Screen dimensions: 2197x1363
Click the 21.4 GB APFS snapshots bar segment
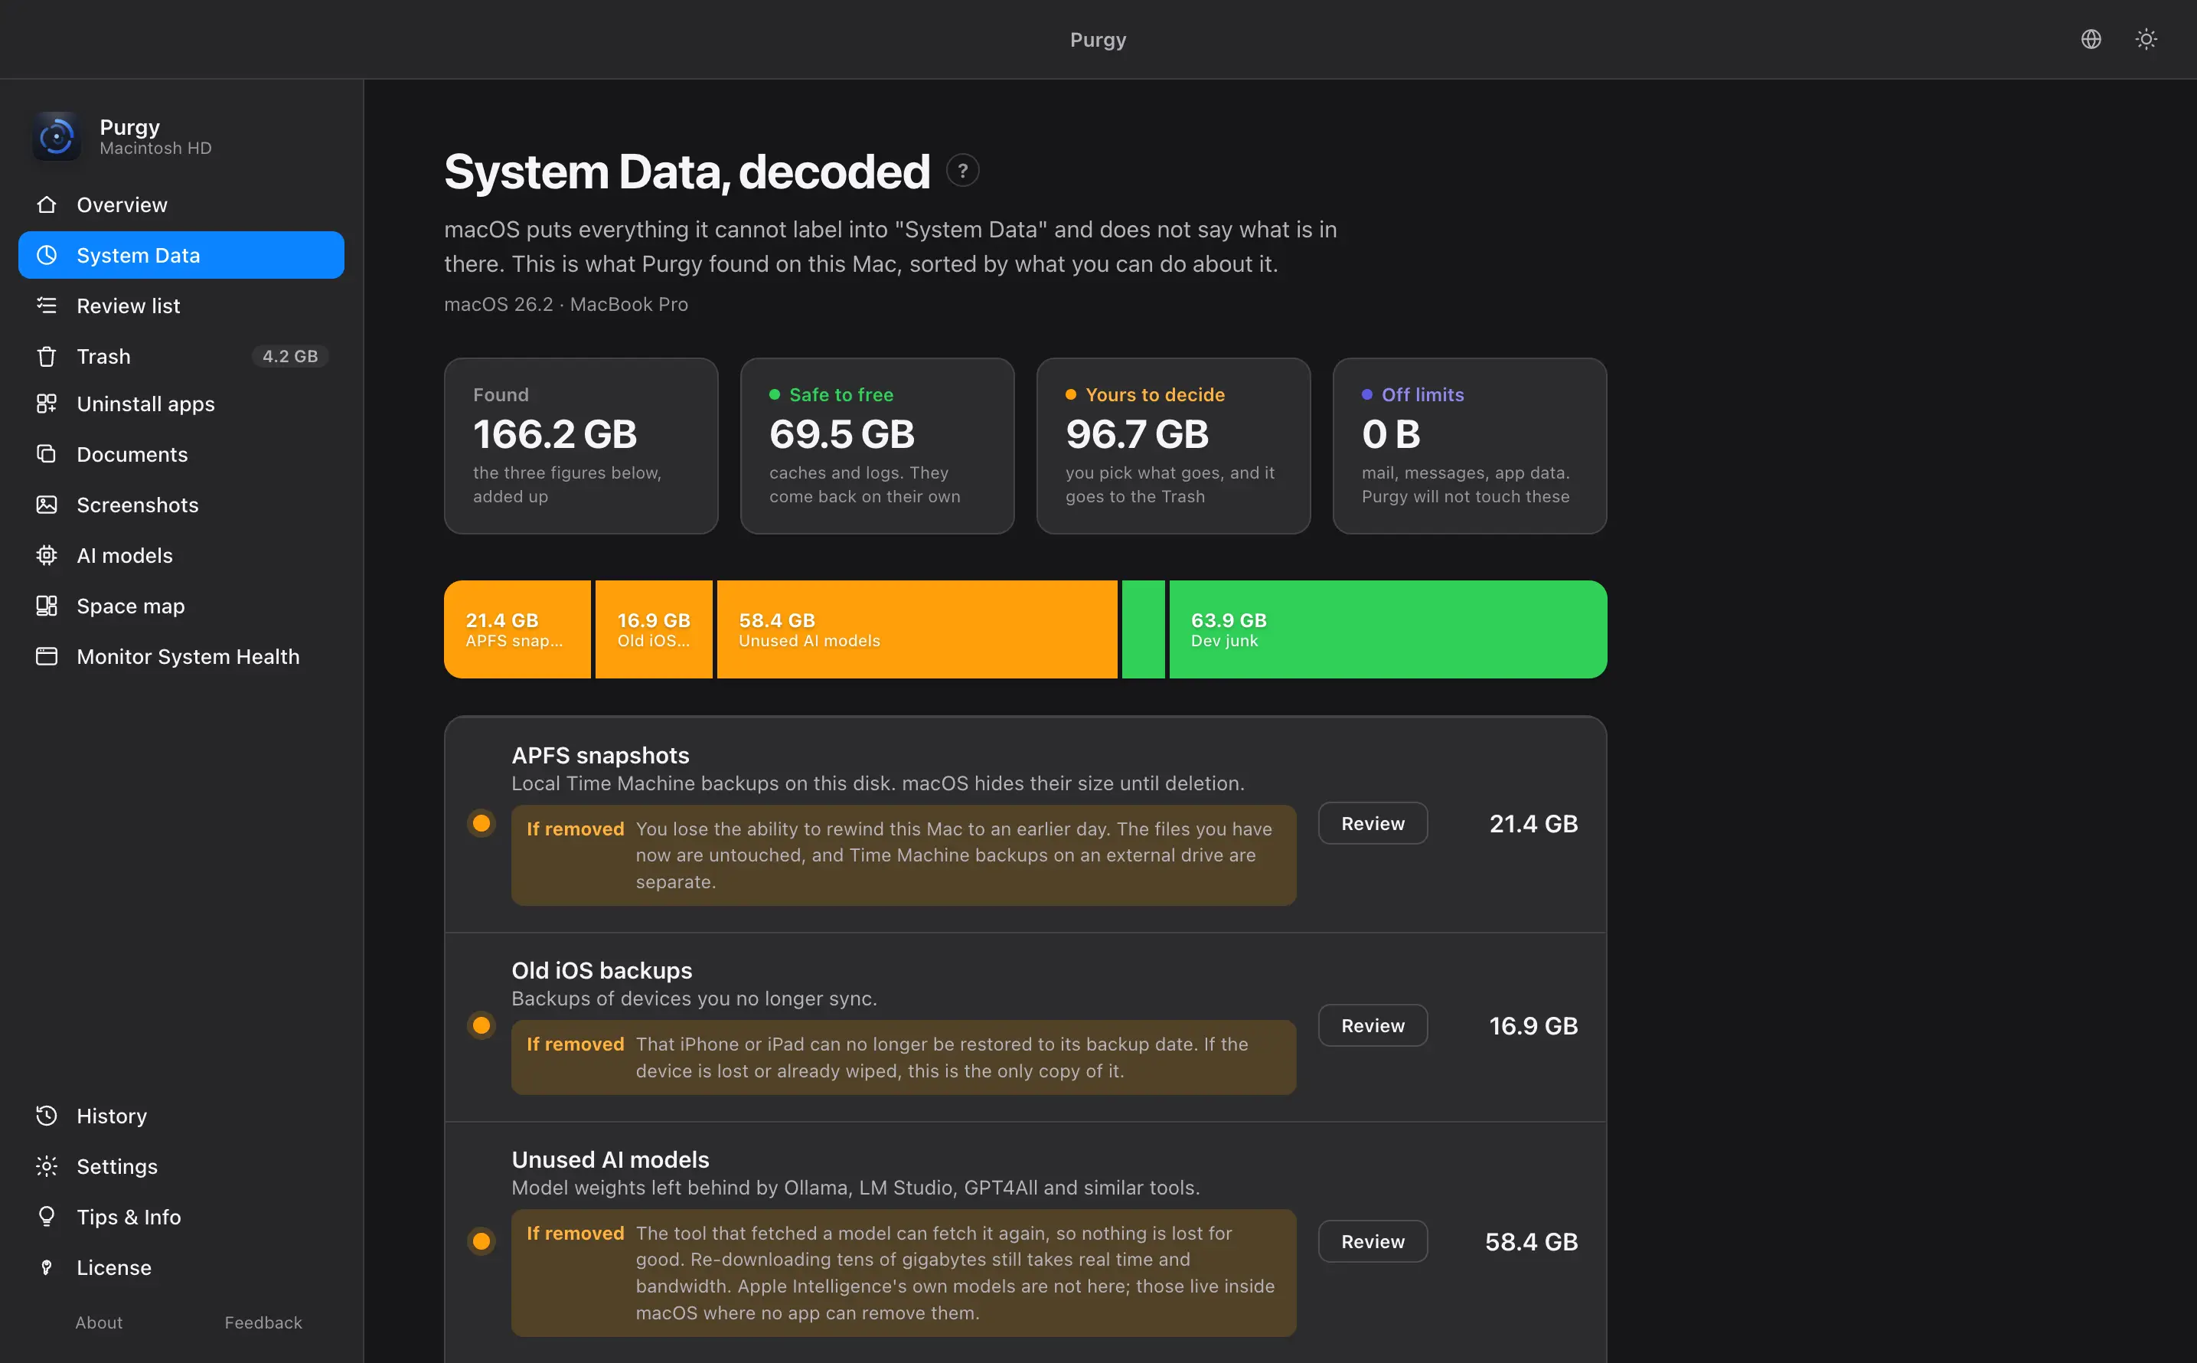click(517, 629)
